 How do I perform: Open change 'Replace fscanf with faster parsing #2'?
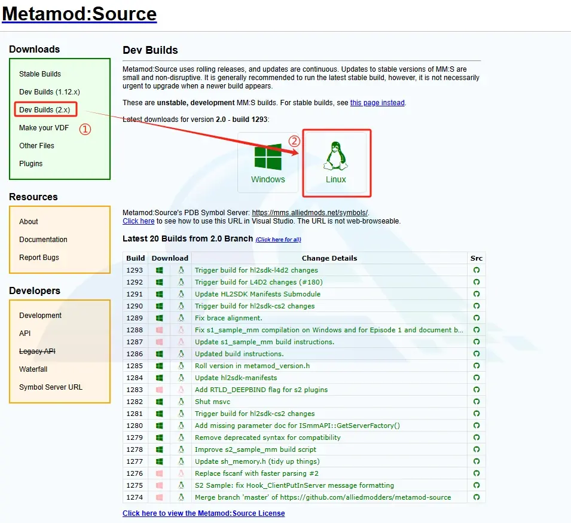(x=257, y=473)
